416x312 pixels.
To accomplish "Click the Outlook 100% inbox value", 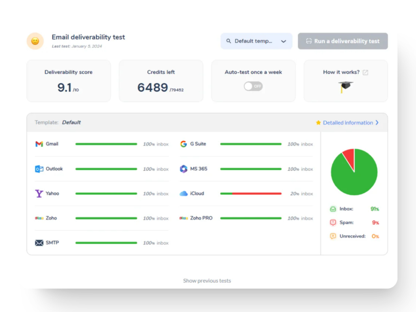I will (156, 169).
